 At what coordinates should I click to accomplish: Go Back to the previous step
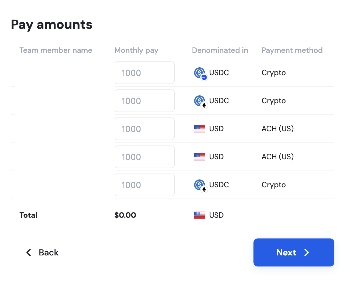point(42,252)
